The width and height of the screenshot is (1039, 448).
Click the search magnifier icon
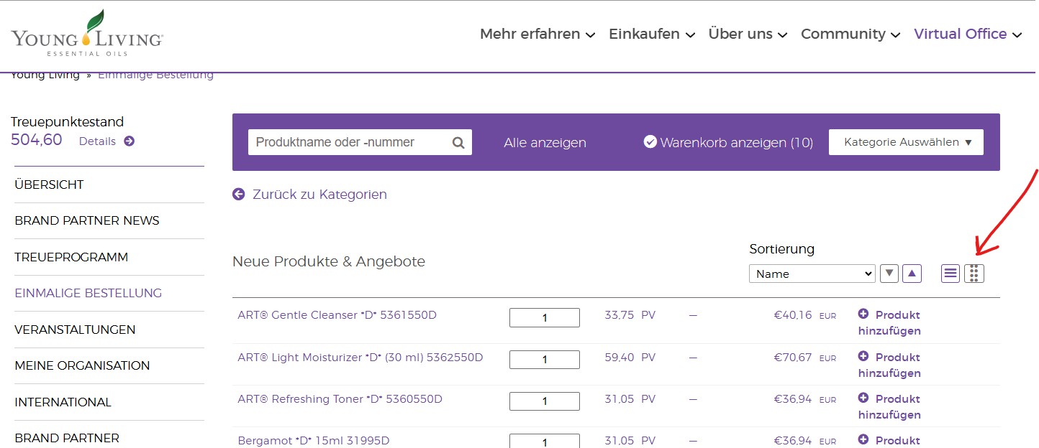click(x=458, y=143)
